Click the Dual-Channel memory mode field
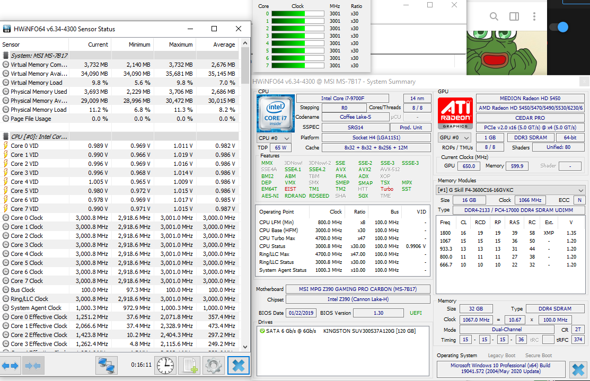The width and height of the screenshot is (590, 381). tap(506, 330)
